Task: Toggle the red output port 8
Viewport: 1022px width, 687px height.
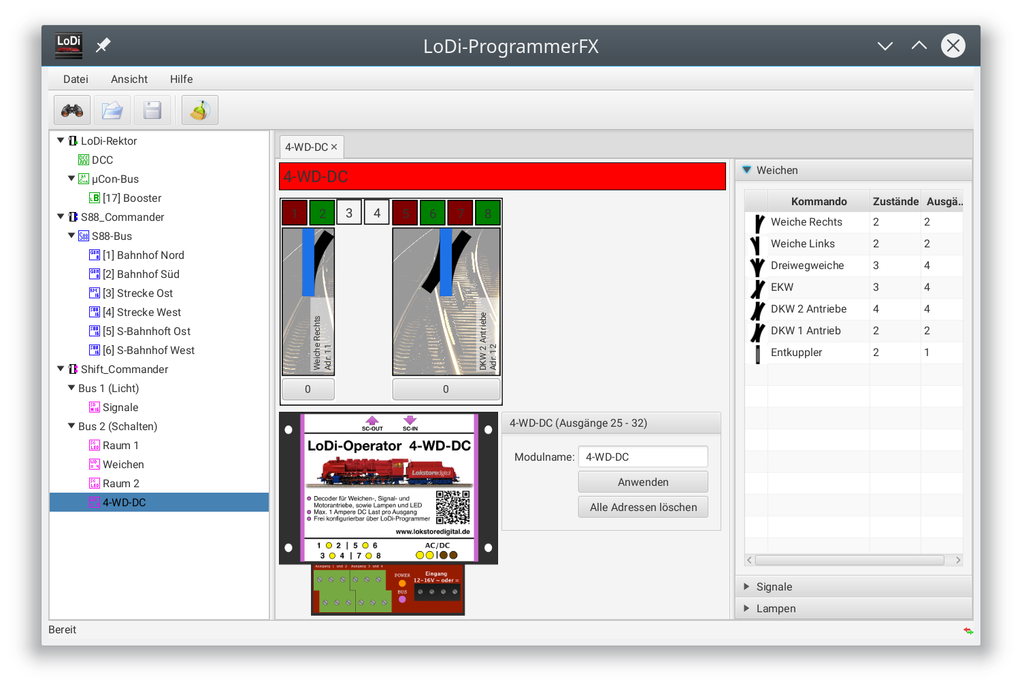Action: tap(487, 211)
